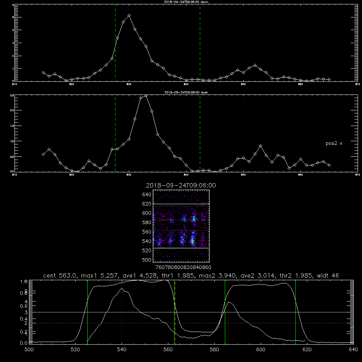
Task: Click the brightest blob in heatmap lower-right cluster
Action: 192,241
